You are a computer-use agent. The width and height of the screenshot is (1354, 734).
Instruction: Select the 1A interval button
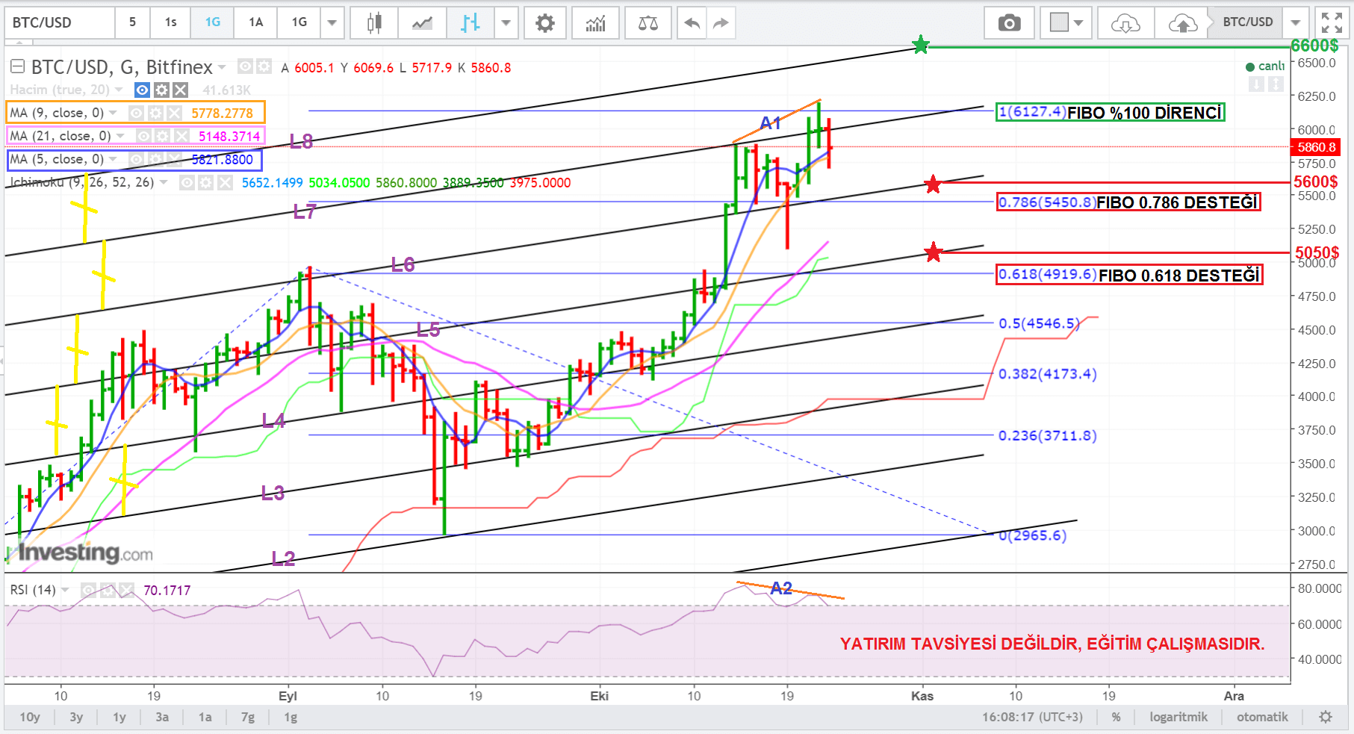(255, 23)
